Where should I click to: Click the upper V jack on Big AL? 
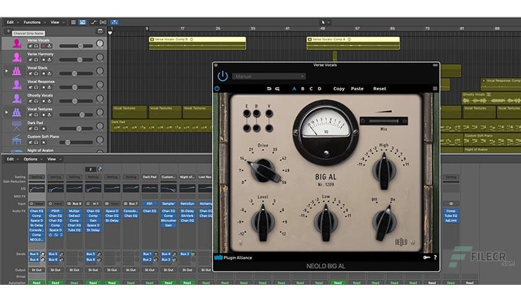pos(269,114)
